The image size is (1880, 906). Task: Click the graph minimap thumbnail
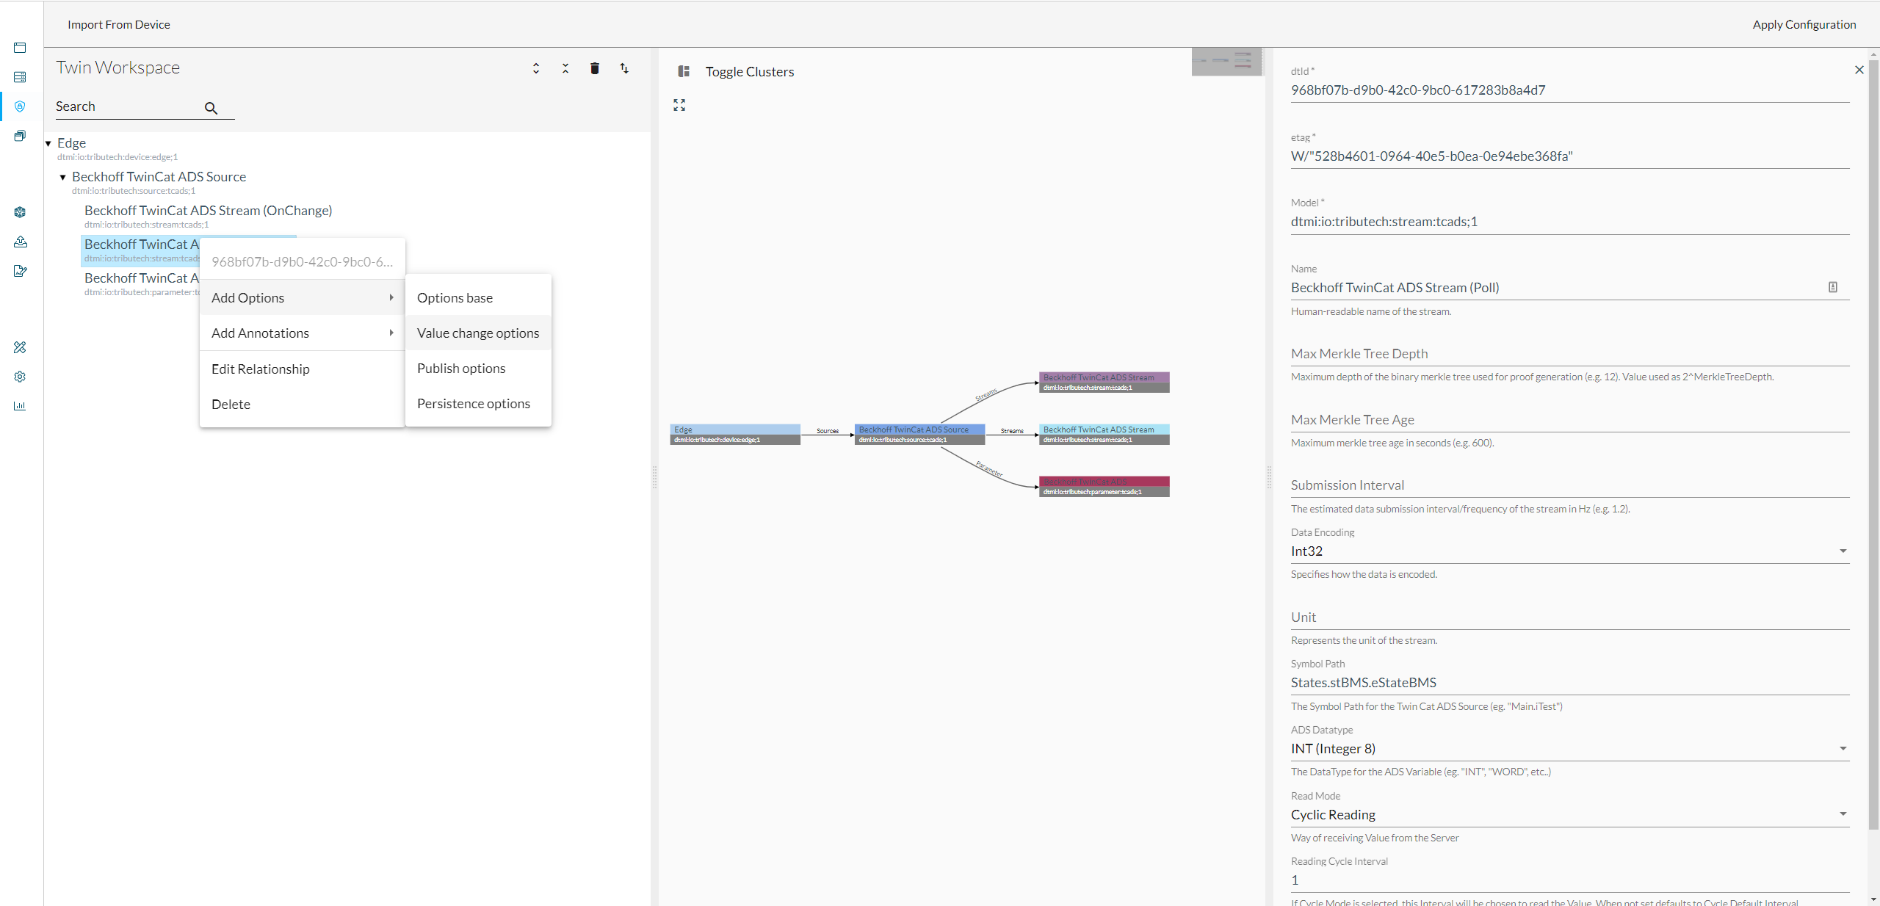click(x=1226, y=62)
